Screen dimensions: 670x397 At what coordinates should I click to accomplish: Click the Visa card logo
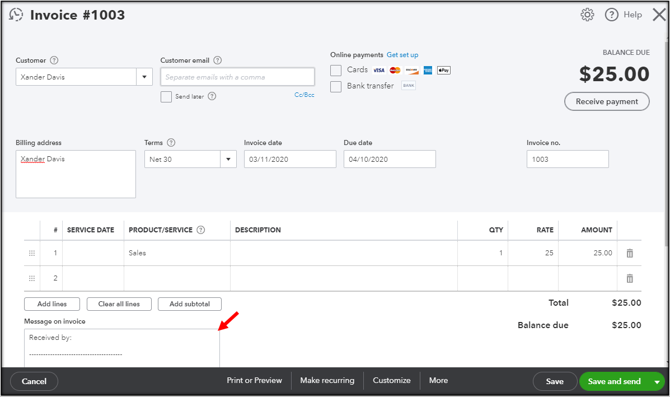pyautogui.click(x=379, y=70)
